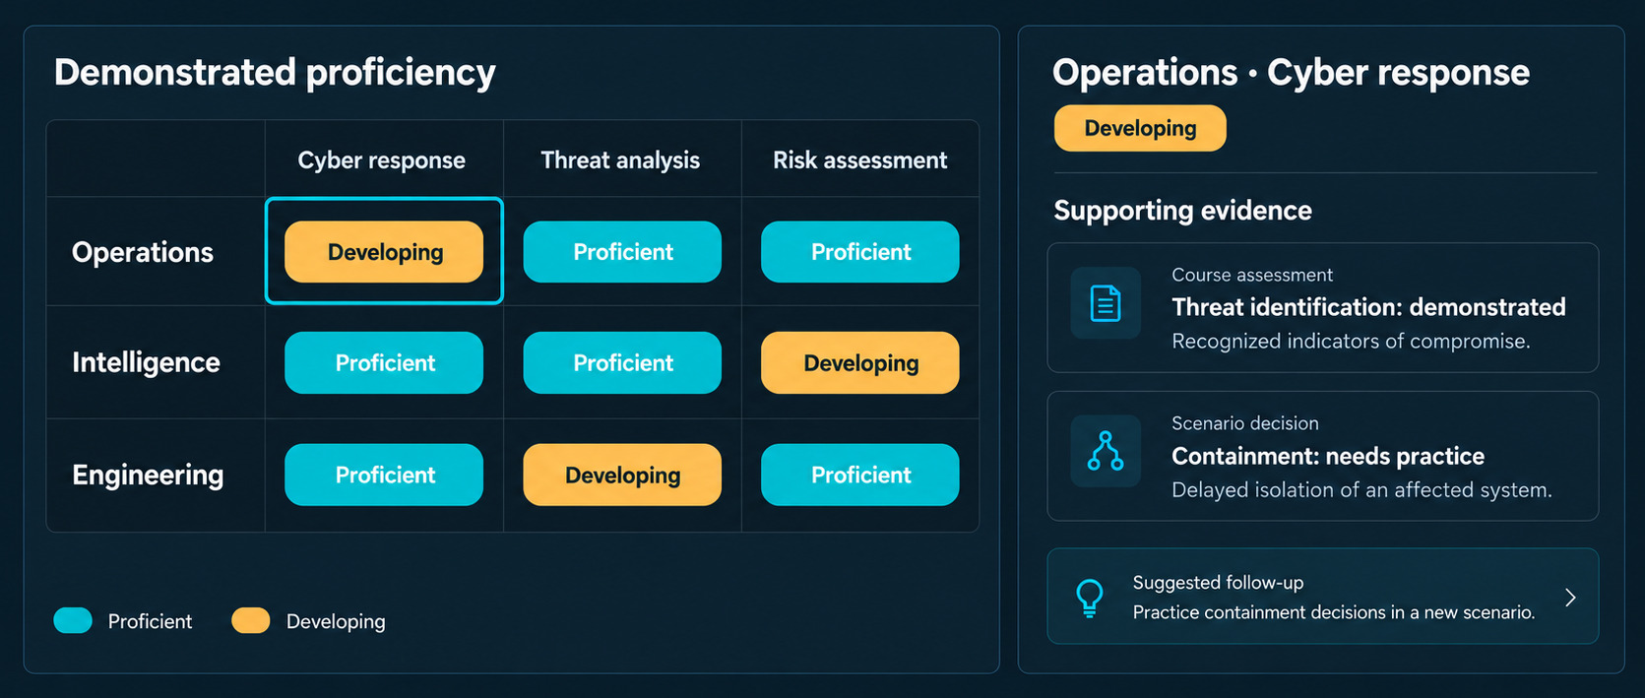Click the 'Suggested follow-up' label

(x=1218, y=583)
